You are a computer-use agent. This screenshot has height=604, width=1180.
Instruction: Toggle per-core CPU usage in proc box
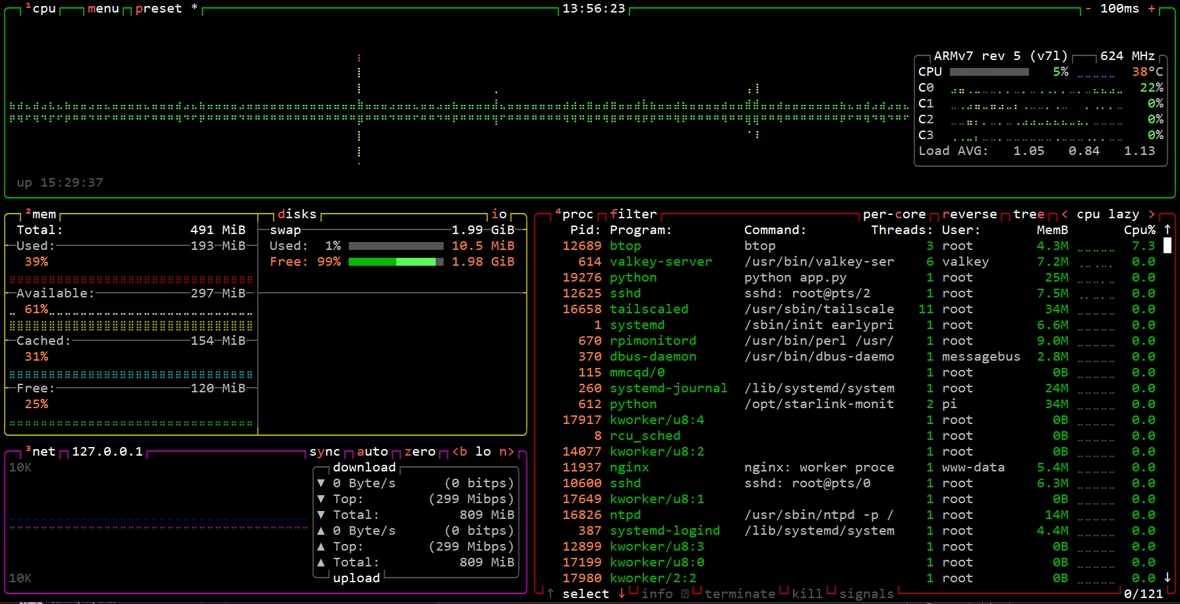894,214
